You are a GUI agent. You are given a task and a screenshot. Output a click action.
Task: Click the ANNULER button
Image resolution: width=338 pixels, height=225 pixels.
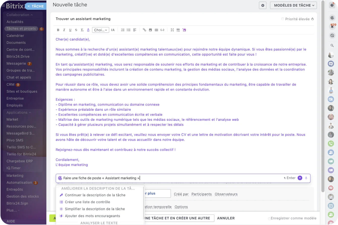click(226, 218)
